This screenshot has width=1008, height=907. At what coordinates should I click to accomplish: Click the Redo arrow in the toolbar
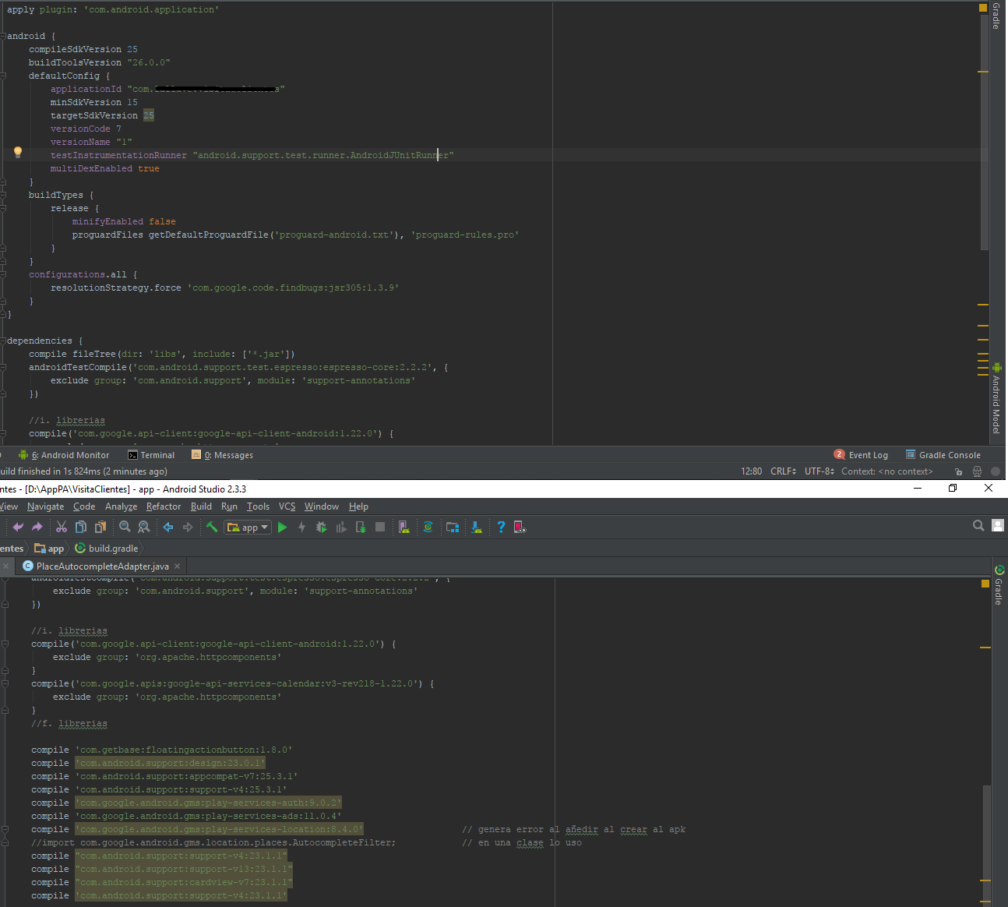click(x=37, y=528)
